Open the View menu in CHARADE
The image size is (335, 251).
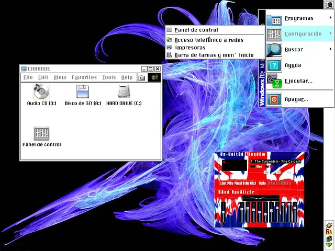[60, 77]
